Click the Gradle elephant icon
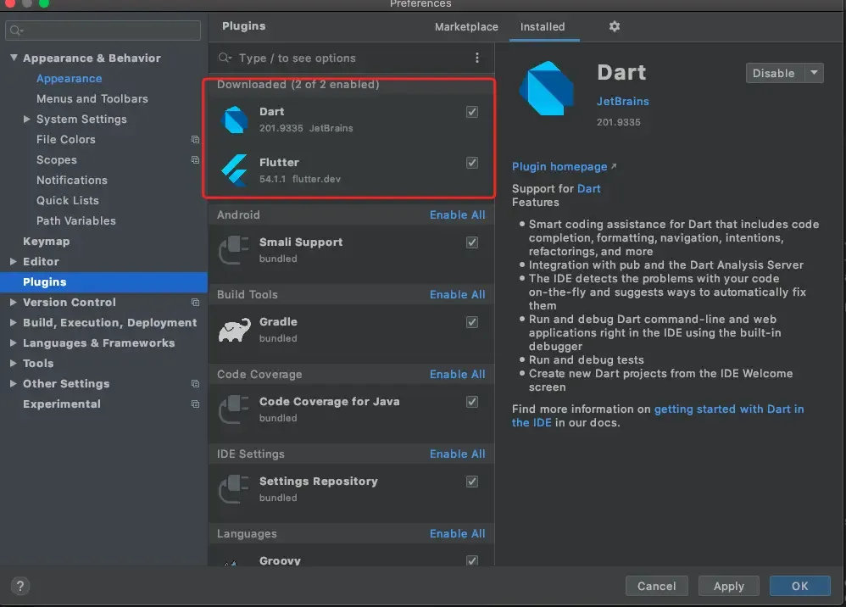 point(235,330)
